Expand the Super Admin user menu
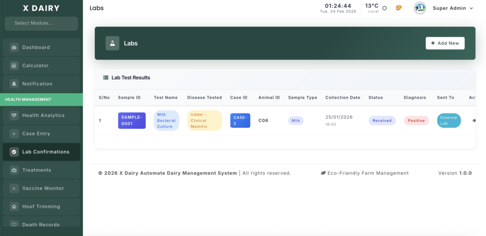This screenshot has width=486, height=236. 452,8
